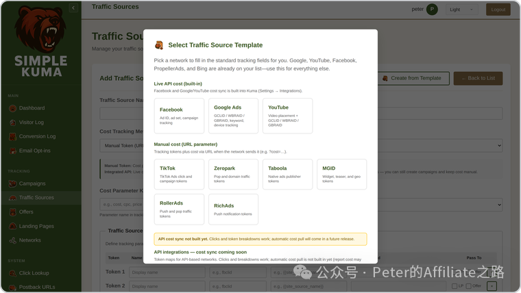Open Visitor Log via its sidebar icon

[x=12, y=123]
